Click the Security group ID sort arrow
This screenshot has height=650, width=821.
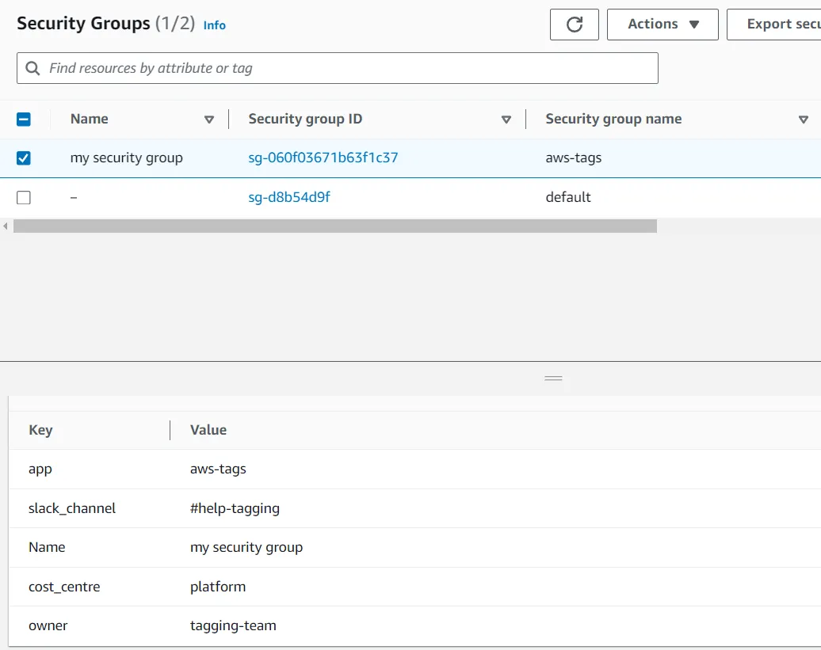pos(506,120)
